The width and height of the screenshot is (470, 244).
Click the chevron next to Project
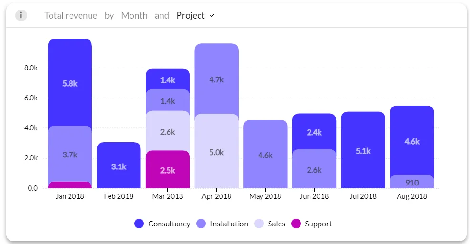click(x=211, y=16)
